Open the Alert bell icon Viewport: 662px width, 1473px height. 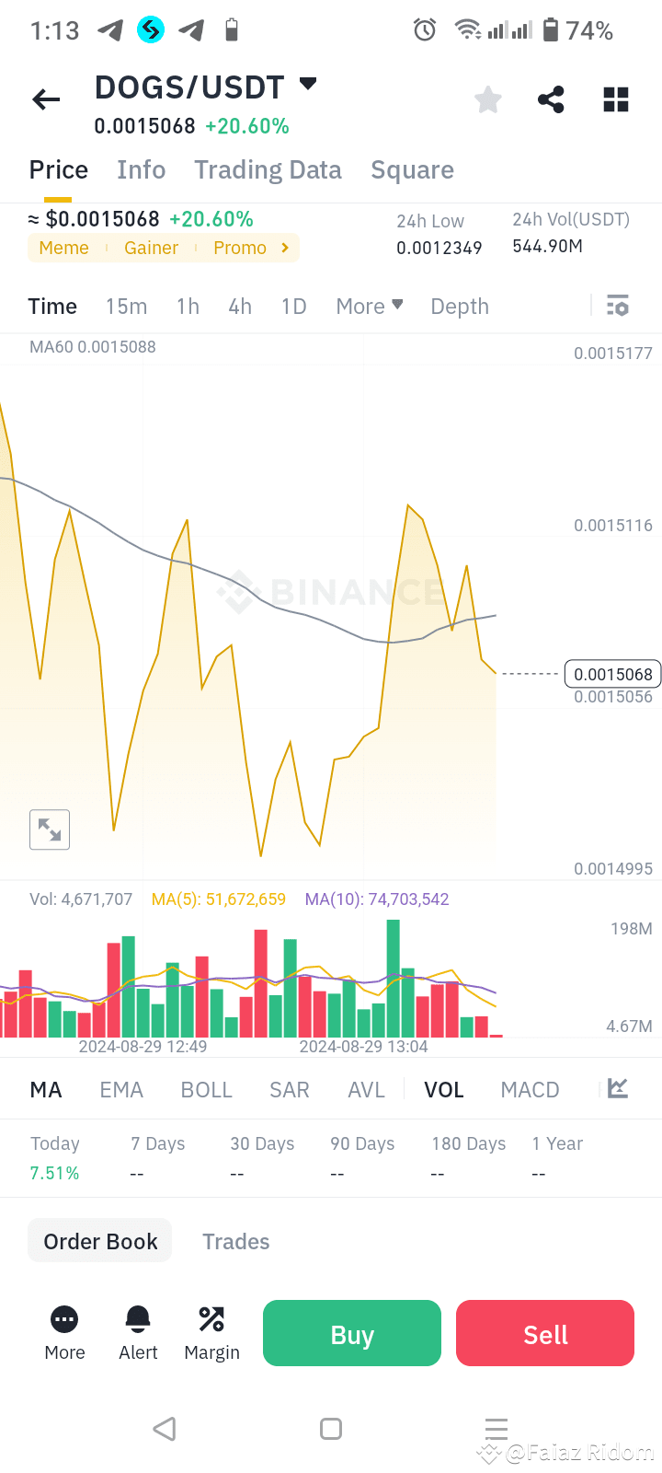[x=137, y=1319]
